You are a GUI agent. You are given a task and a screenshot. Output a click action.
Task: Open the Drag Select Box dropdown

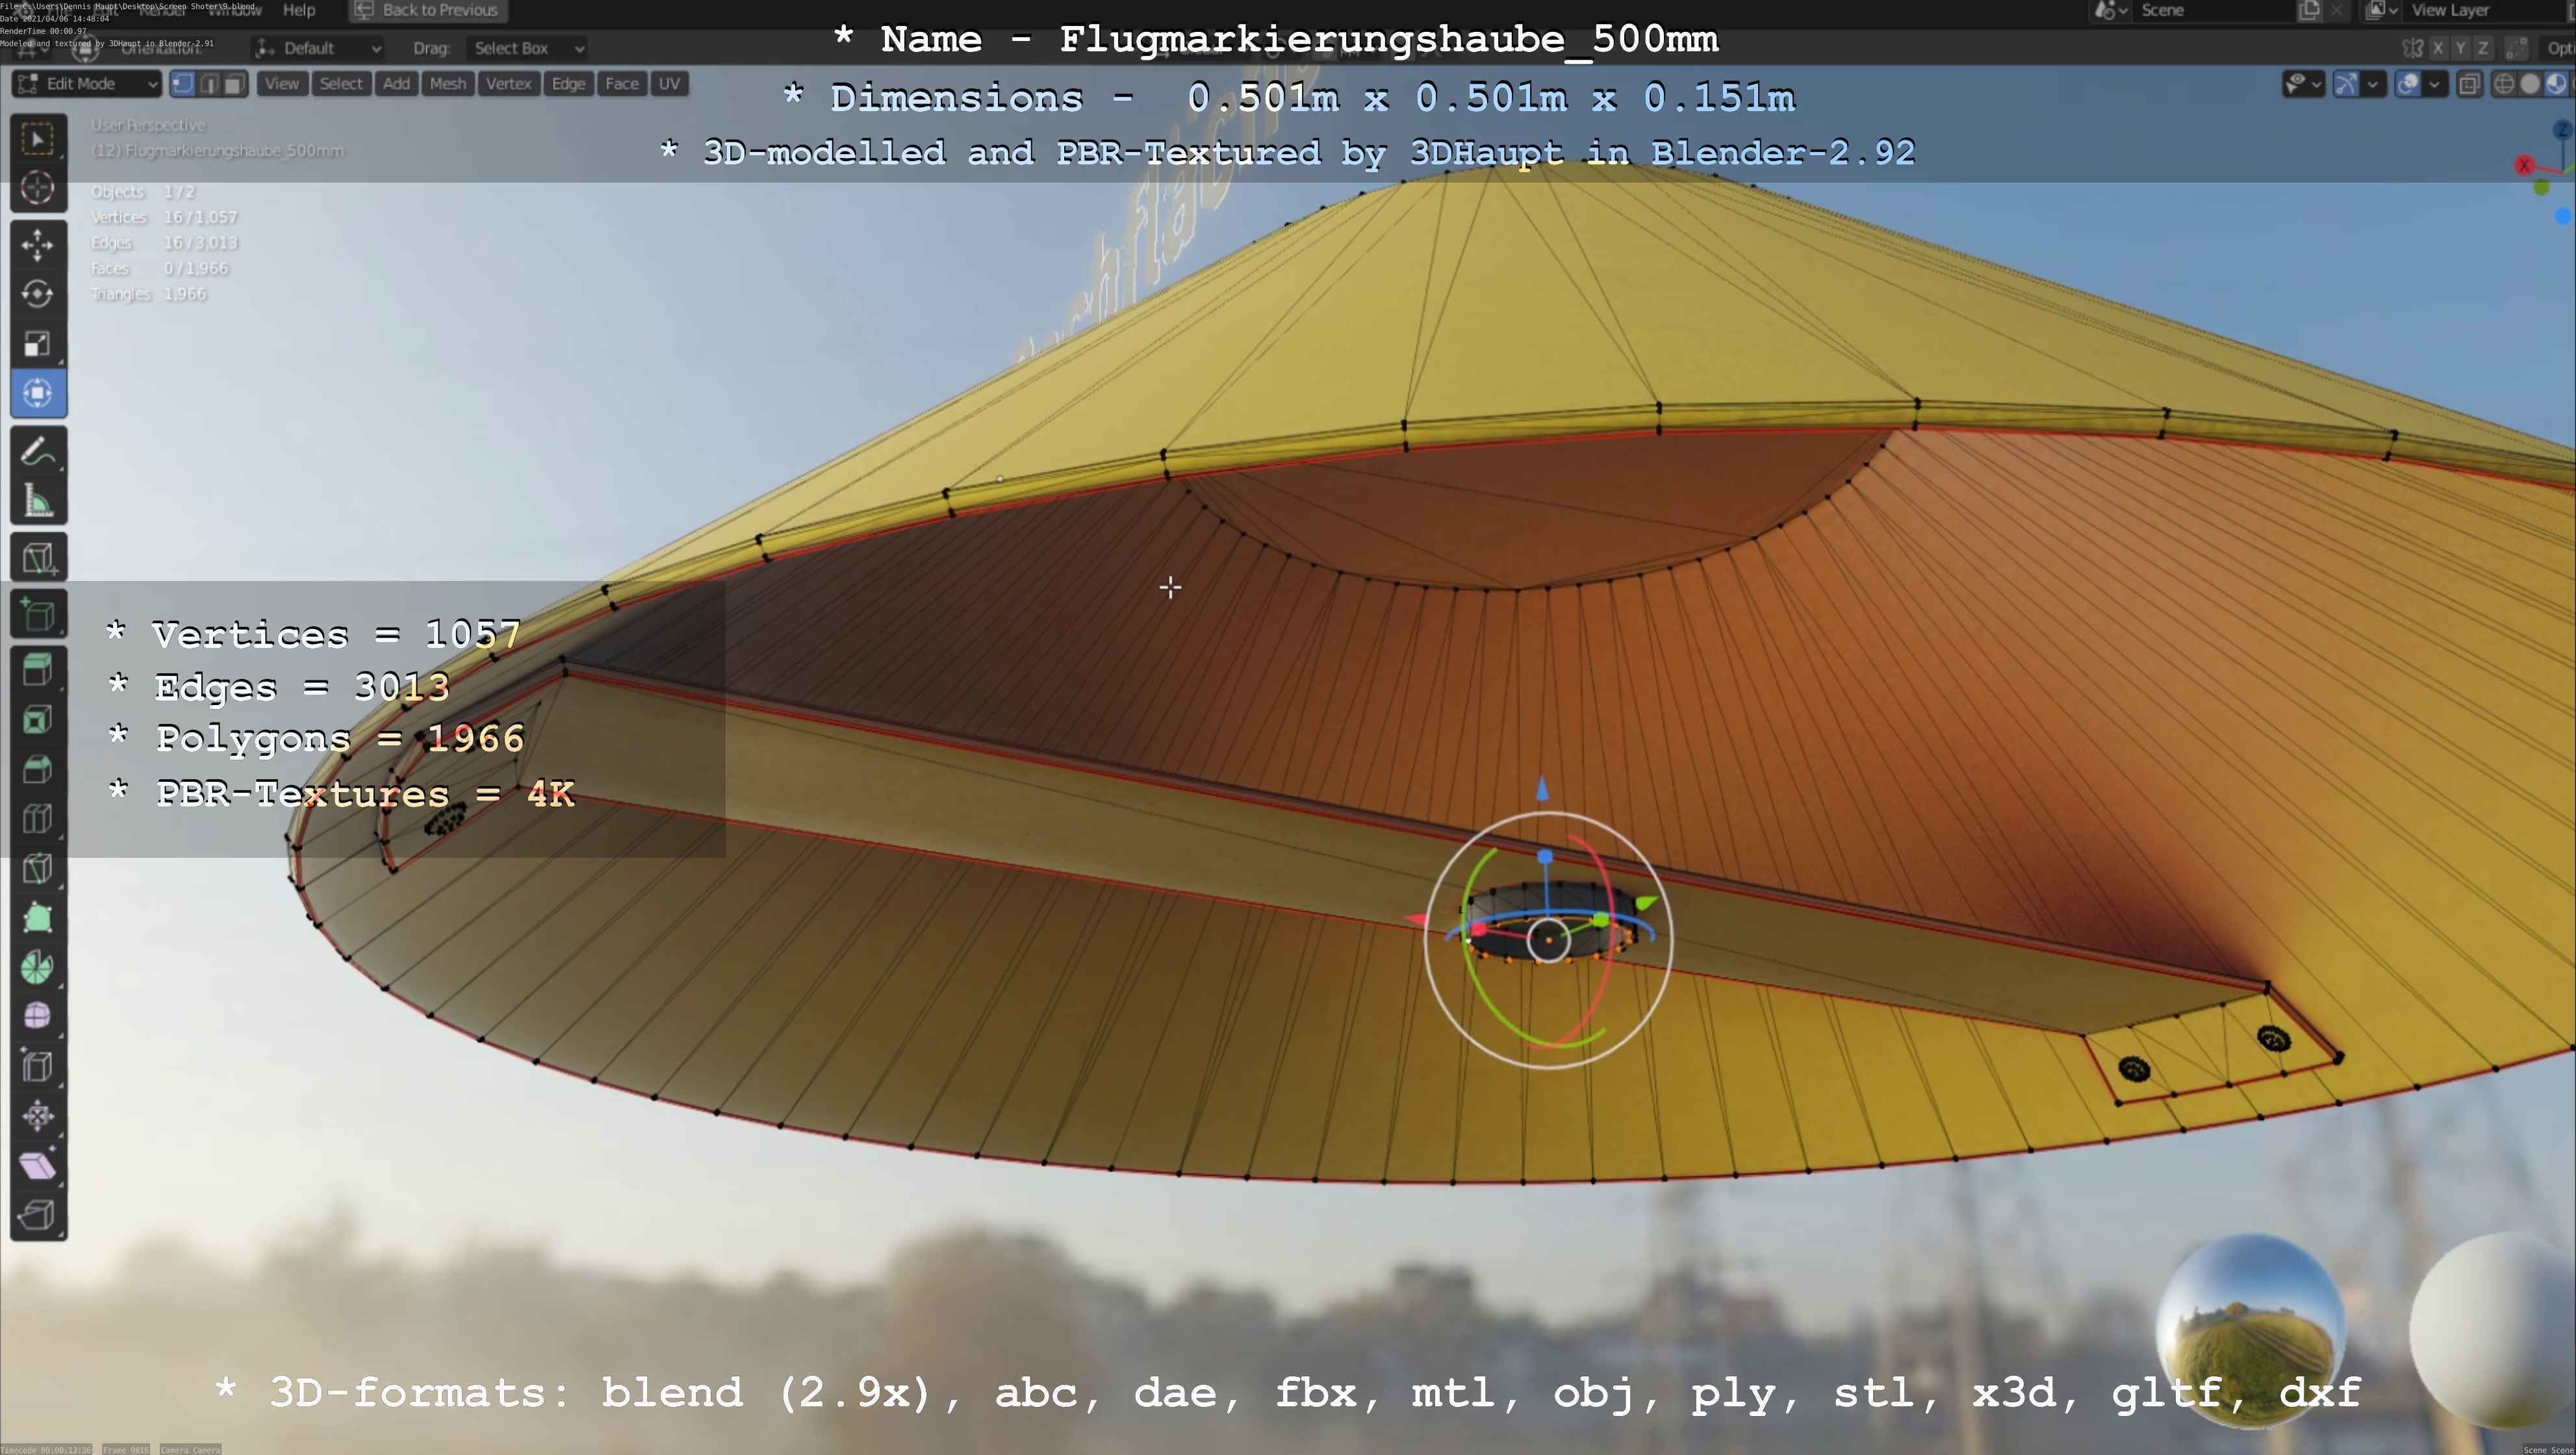[528, 48]
